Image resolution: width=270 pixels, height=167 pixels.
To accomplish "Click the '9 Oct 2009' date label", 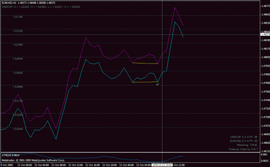I will pyautogui.click(x=6, y=165).
